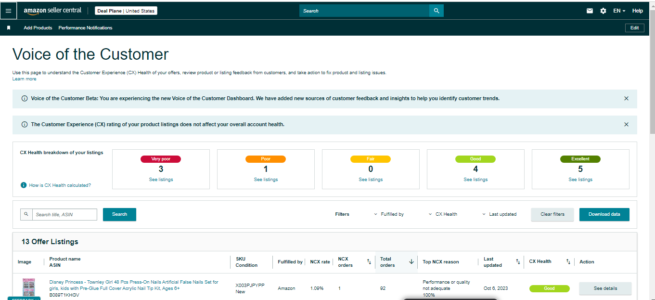Screen dimensions: 655x300
Task: Expand the CX Health filter
Action: click(x=443, y=214)
